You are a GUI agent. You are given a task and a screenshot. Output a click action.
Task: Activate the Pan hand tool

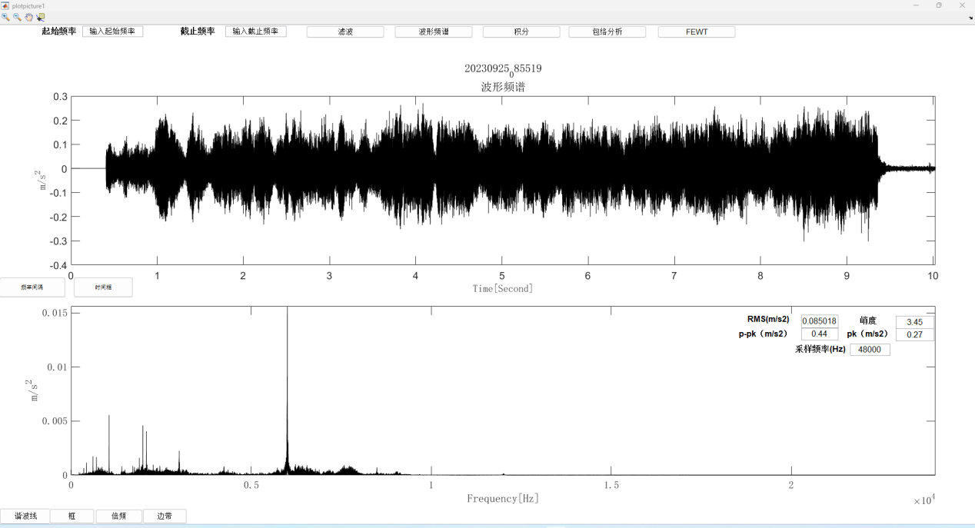point(28,17)
